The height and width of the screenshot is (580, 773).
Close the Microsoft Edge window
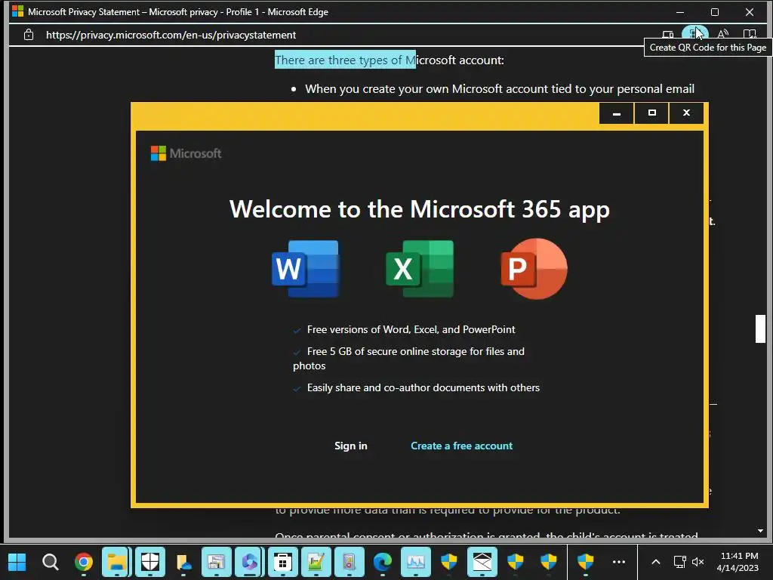point(750,12)
